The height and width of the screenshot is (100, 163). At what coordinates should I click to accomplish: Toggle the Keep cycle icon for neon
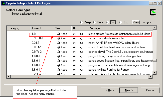pyautogui.click(x=59, y=43)
